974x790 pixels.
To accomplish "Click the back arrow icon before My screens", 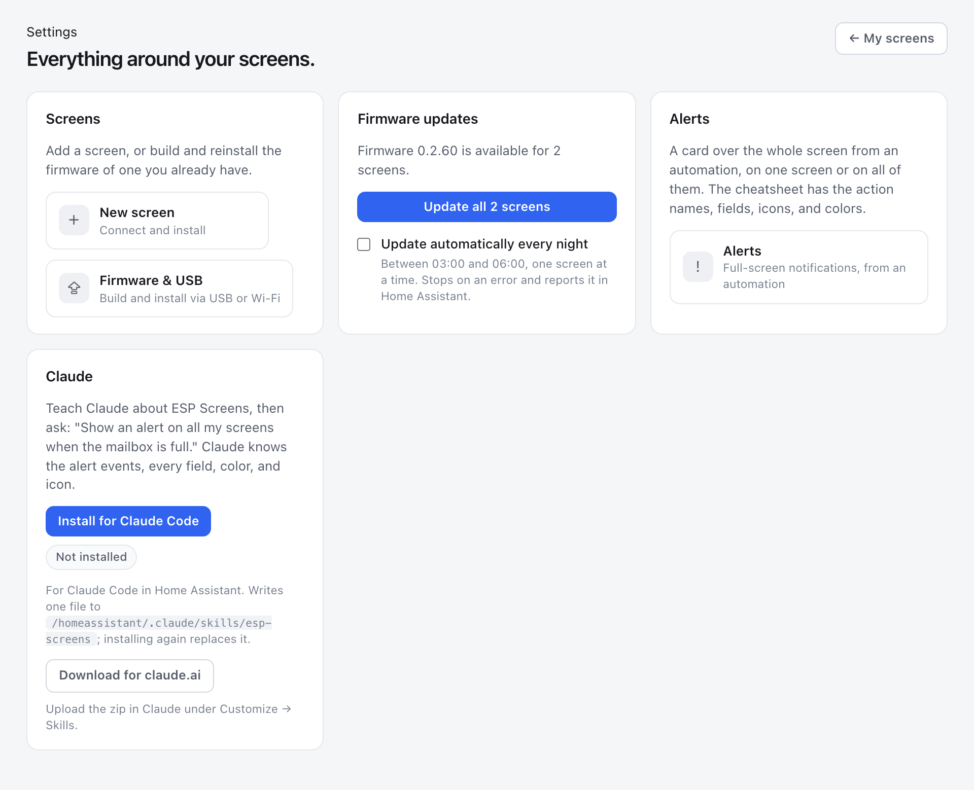I will click(854, 39).
